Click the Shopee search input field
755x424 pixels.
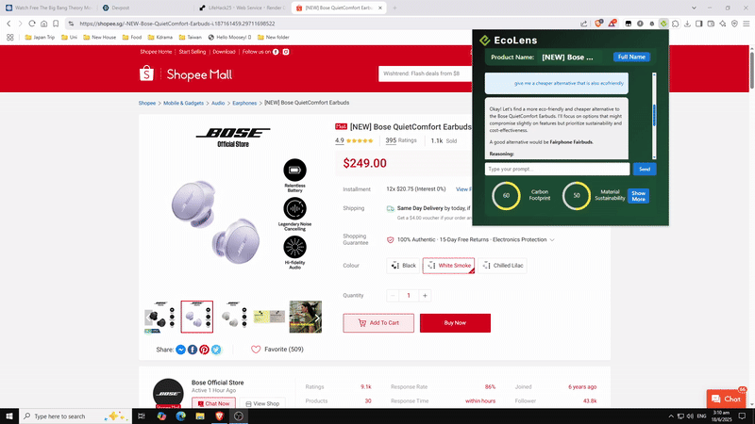[x=425, y=73]
